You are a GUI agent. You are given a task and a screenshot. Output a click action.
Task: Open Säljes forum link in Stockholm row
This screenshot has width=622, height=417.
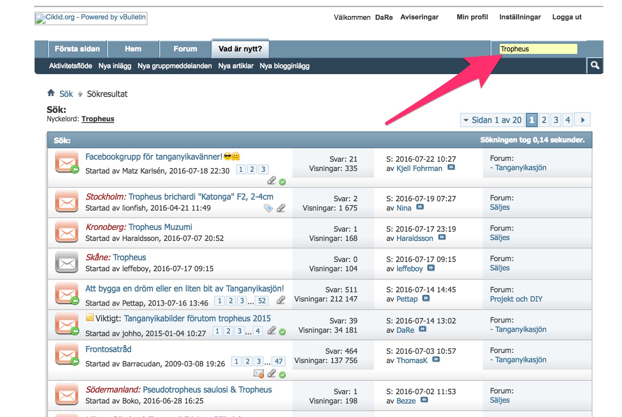pos(499,207)
